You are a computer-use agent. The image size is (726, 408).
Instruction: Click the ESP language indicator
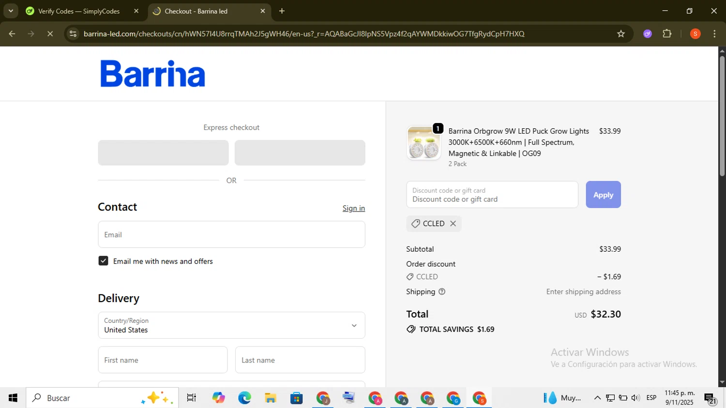coord(651,398)
